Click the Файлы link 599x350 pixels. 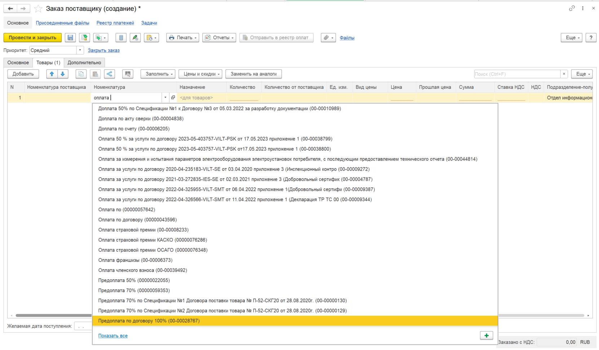(347, 38)
